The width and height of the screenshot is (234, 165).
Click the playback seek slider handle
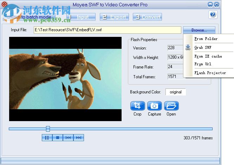(x=48, y=129)
